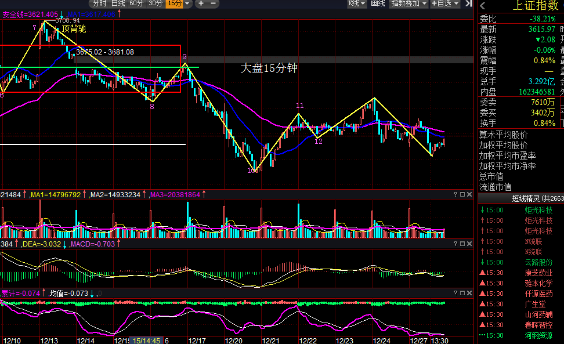Screen dimensions: 564x344
Task: Expand the period dropdown arrow next to 15分
Action: [187, 3]
